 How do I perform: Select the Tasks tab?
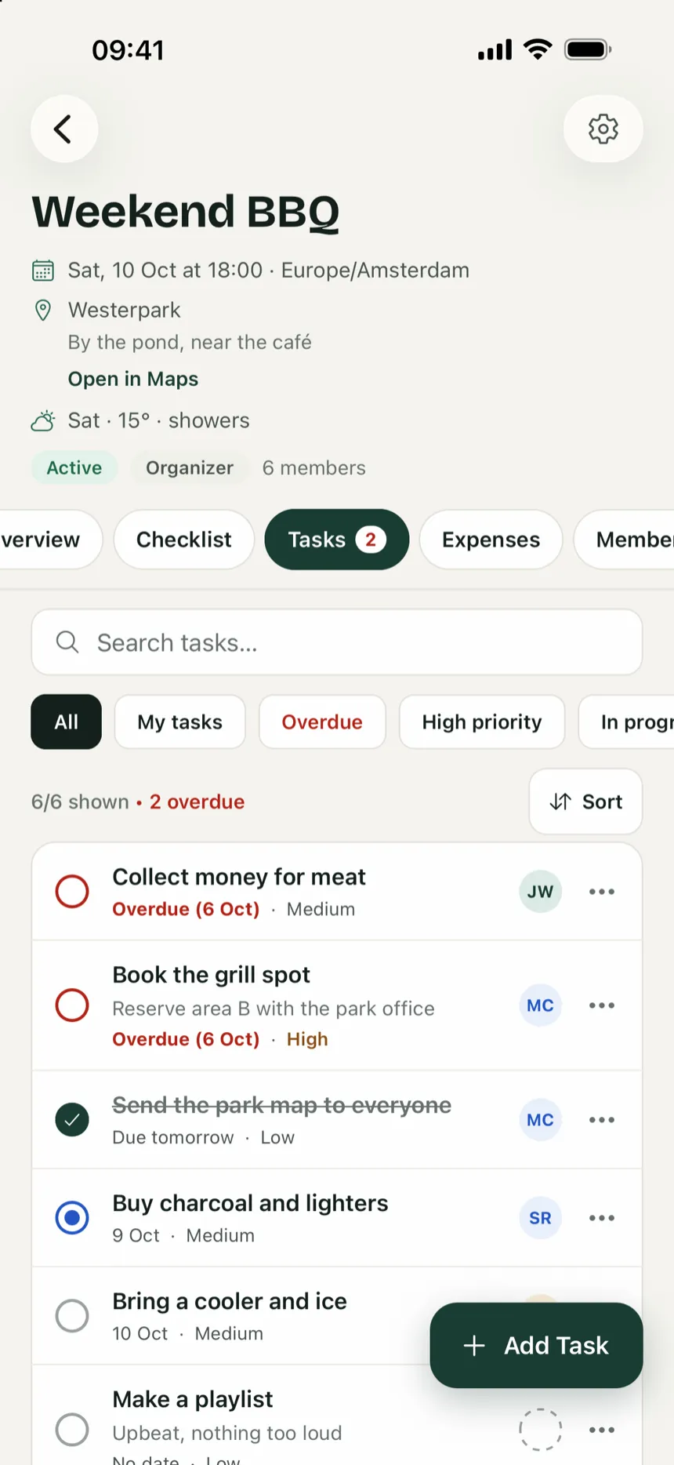(337, 540)
